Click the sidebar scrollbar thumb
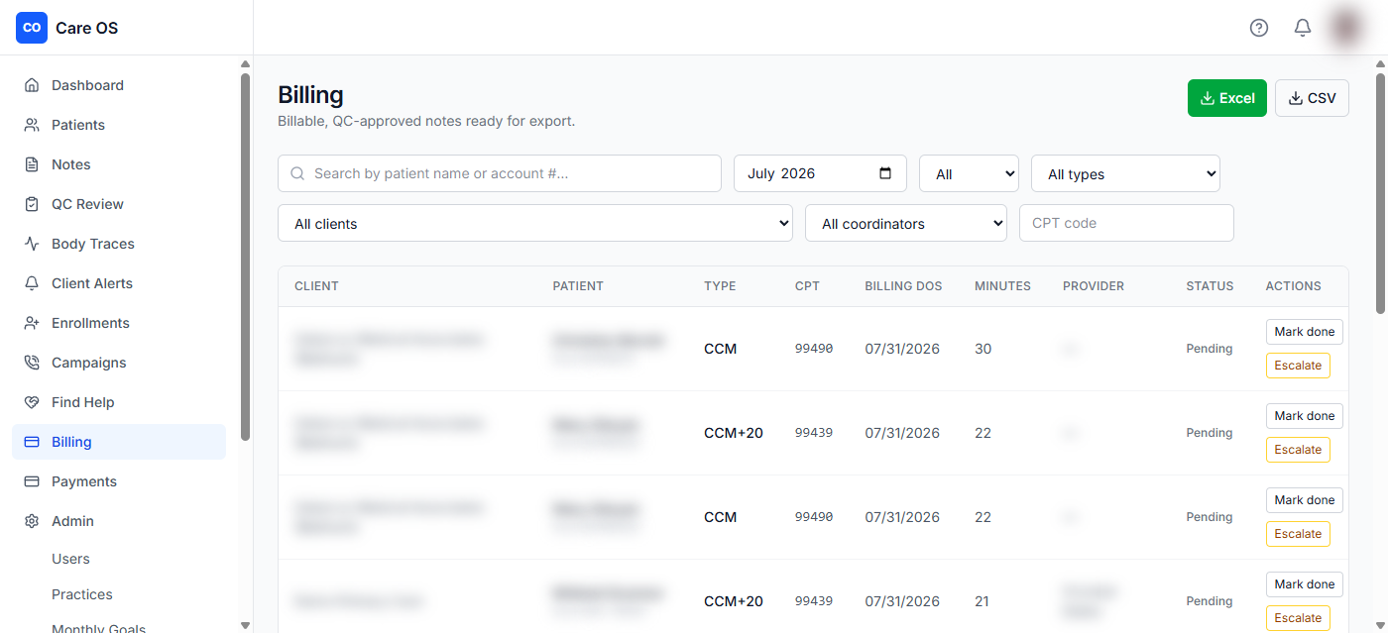1388x633 pixels. point(245,256)
